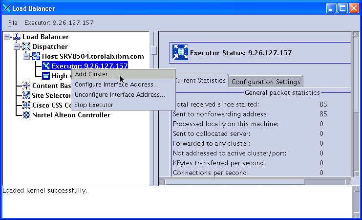The width and height of the screenshot is (362, 220).
Task: Click the Dispatcher node icon
Action: (26, 46)
